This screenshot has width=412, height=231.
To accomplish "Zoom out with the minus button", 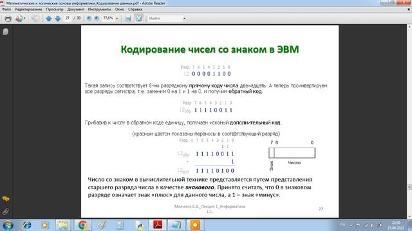I will (x=89, y=19).
